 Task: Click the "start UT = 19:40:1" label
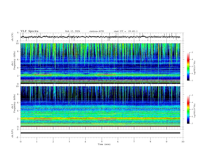pos(126,31)
